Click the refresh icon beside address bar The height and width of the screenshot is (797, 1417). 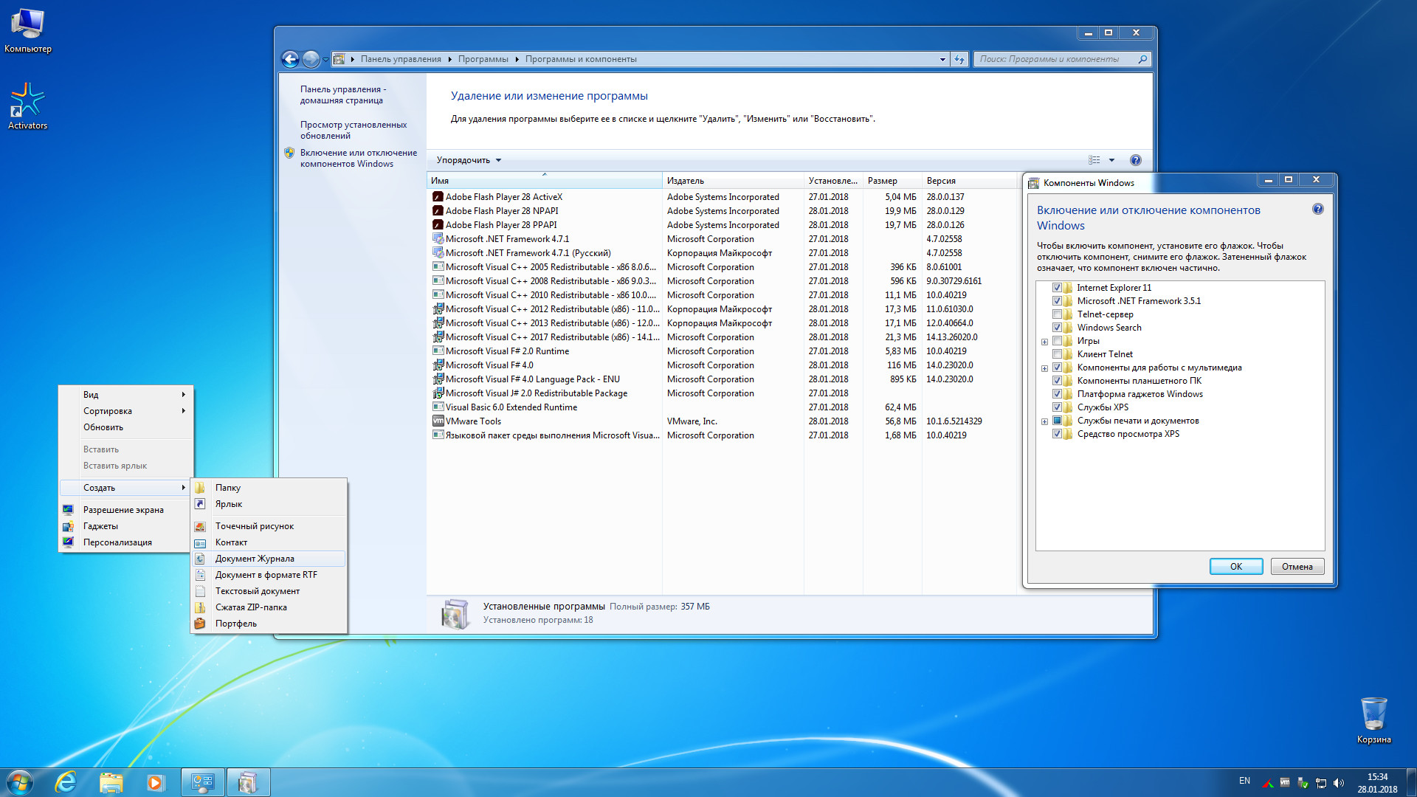959,60
